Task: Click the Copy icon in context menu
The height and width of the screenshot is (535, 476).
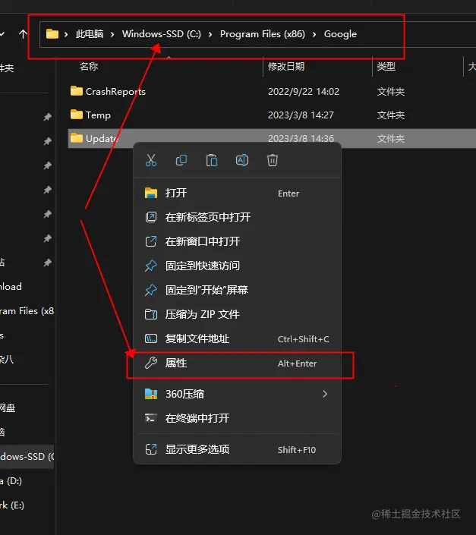Action: pos(181,160)
